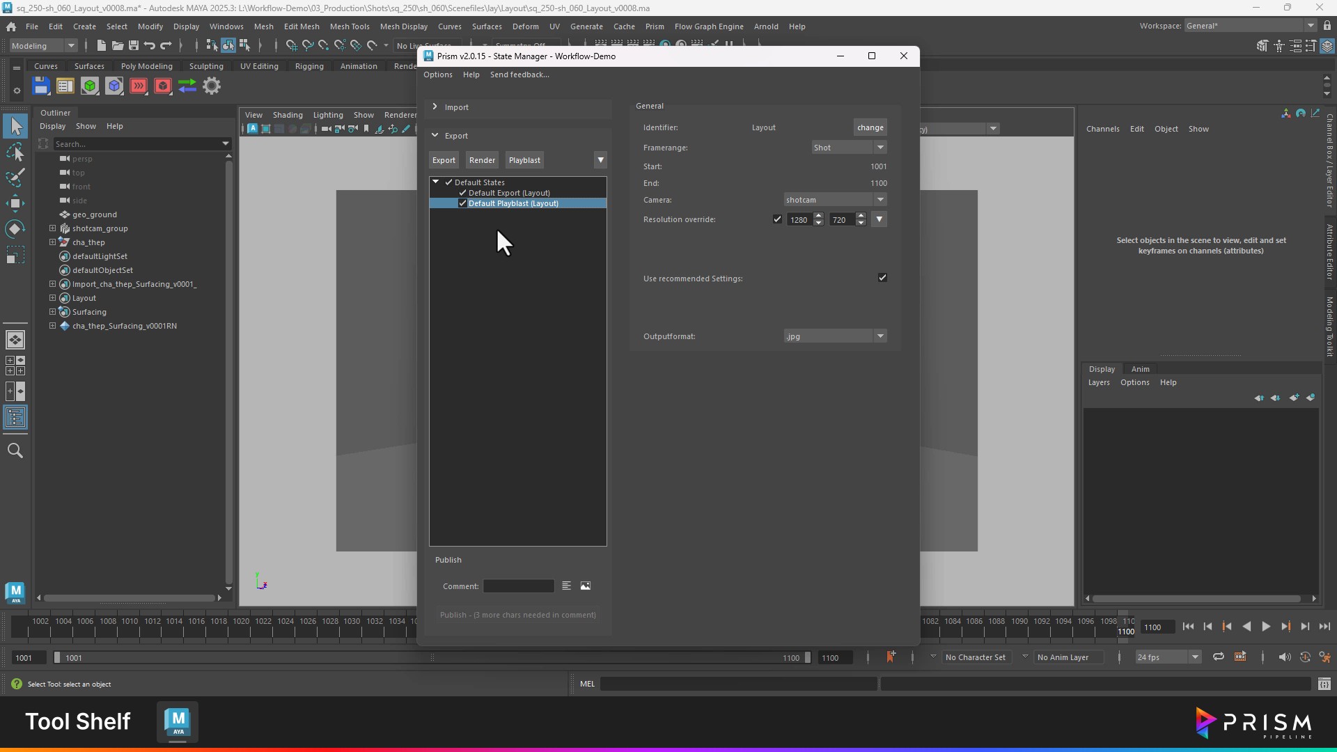Expand the Import section

(x=456, y=107)
